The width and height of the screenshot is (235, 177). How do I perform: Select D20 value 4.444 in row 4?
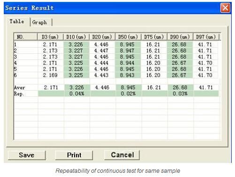[101, 63]
